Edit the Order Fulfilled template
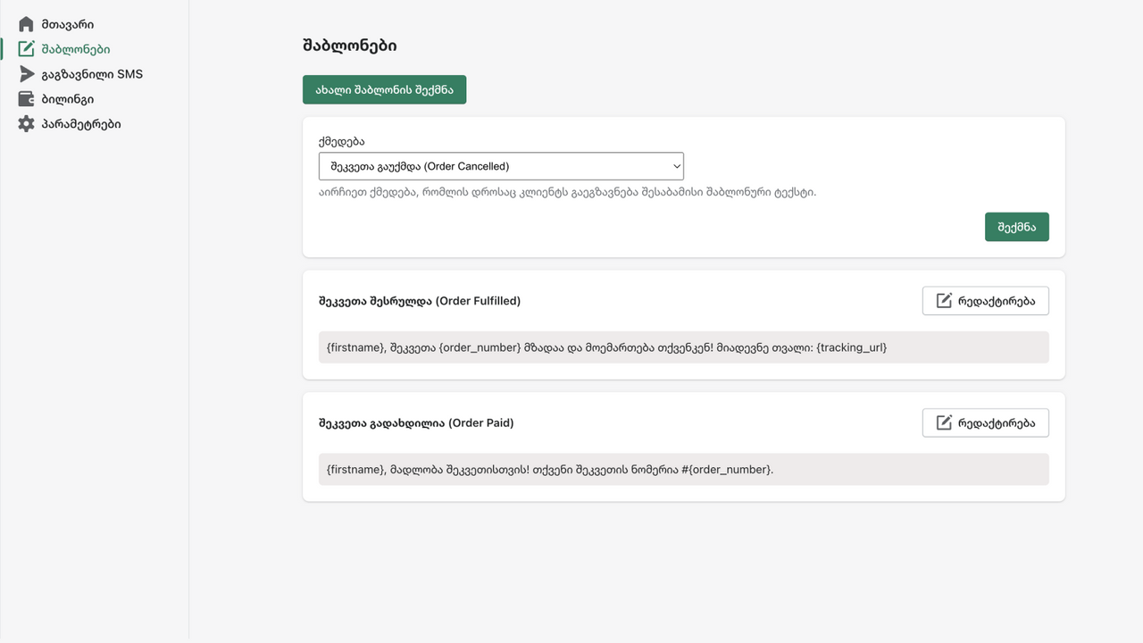 [x=985, y=301]
